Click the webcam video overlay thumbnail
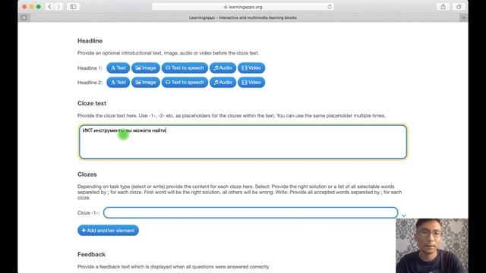 click(432, 246)
